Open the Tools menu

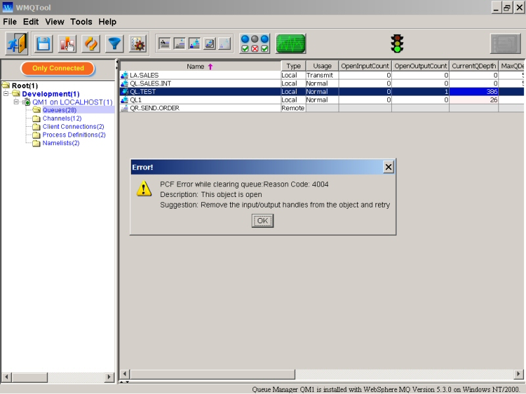pos(81,22)
